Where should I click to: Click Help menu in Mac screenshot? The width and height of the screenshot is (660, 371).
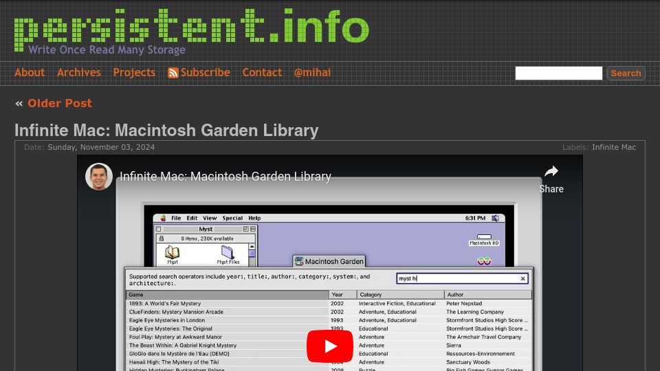coord(254,218)
